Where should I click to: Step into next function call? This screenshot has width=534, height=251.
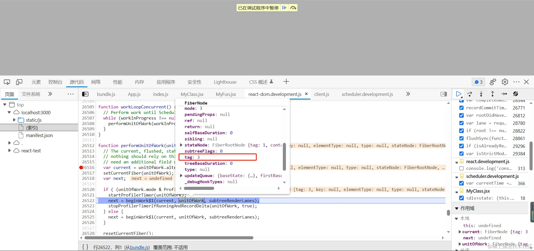[481, 94]
